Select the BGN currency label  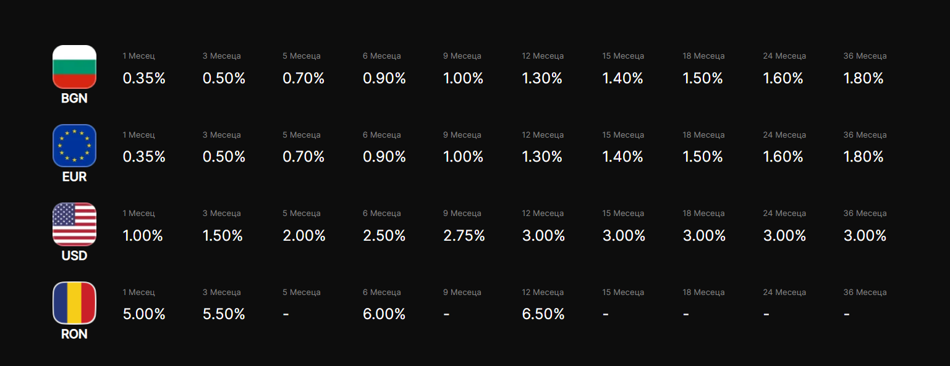click(74, 98)
